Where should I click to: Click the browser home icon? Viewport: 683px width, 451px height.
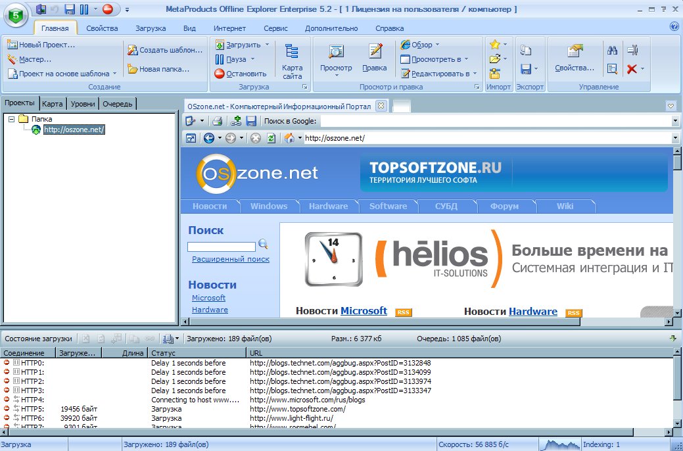click(289, 138)
